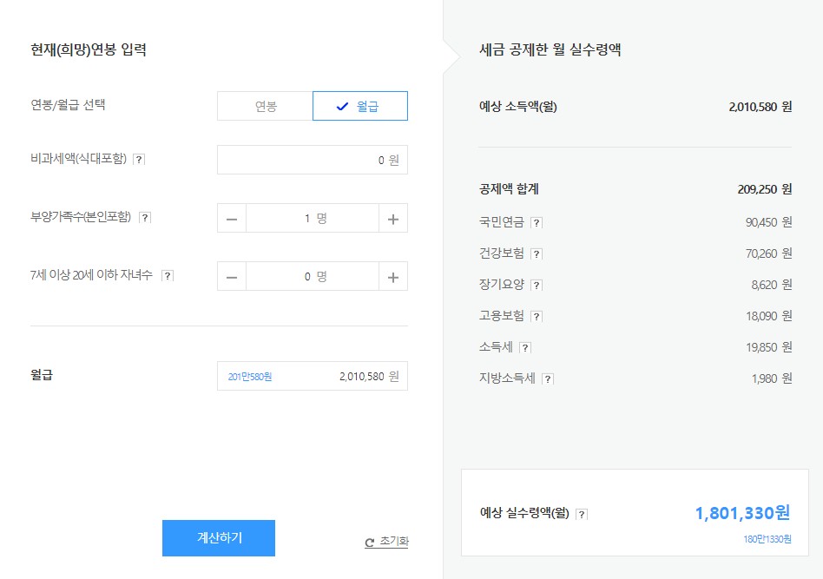
Task: Open help icon next to 장기요양
Action: click(x=536, y=285)
